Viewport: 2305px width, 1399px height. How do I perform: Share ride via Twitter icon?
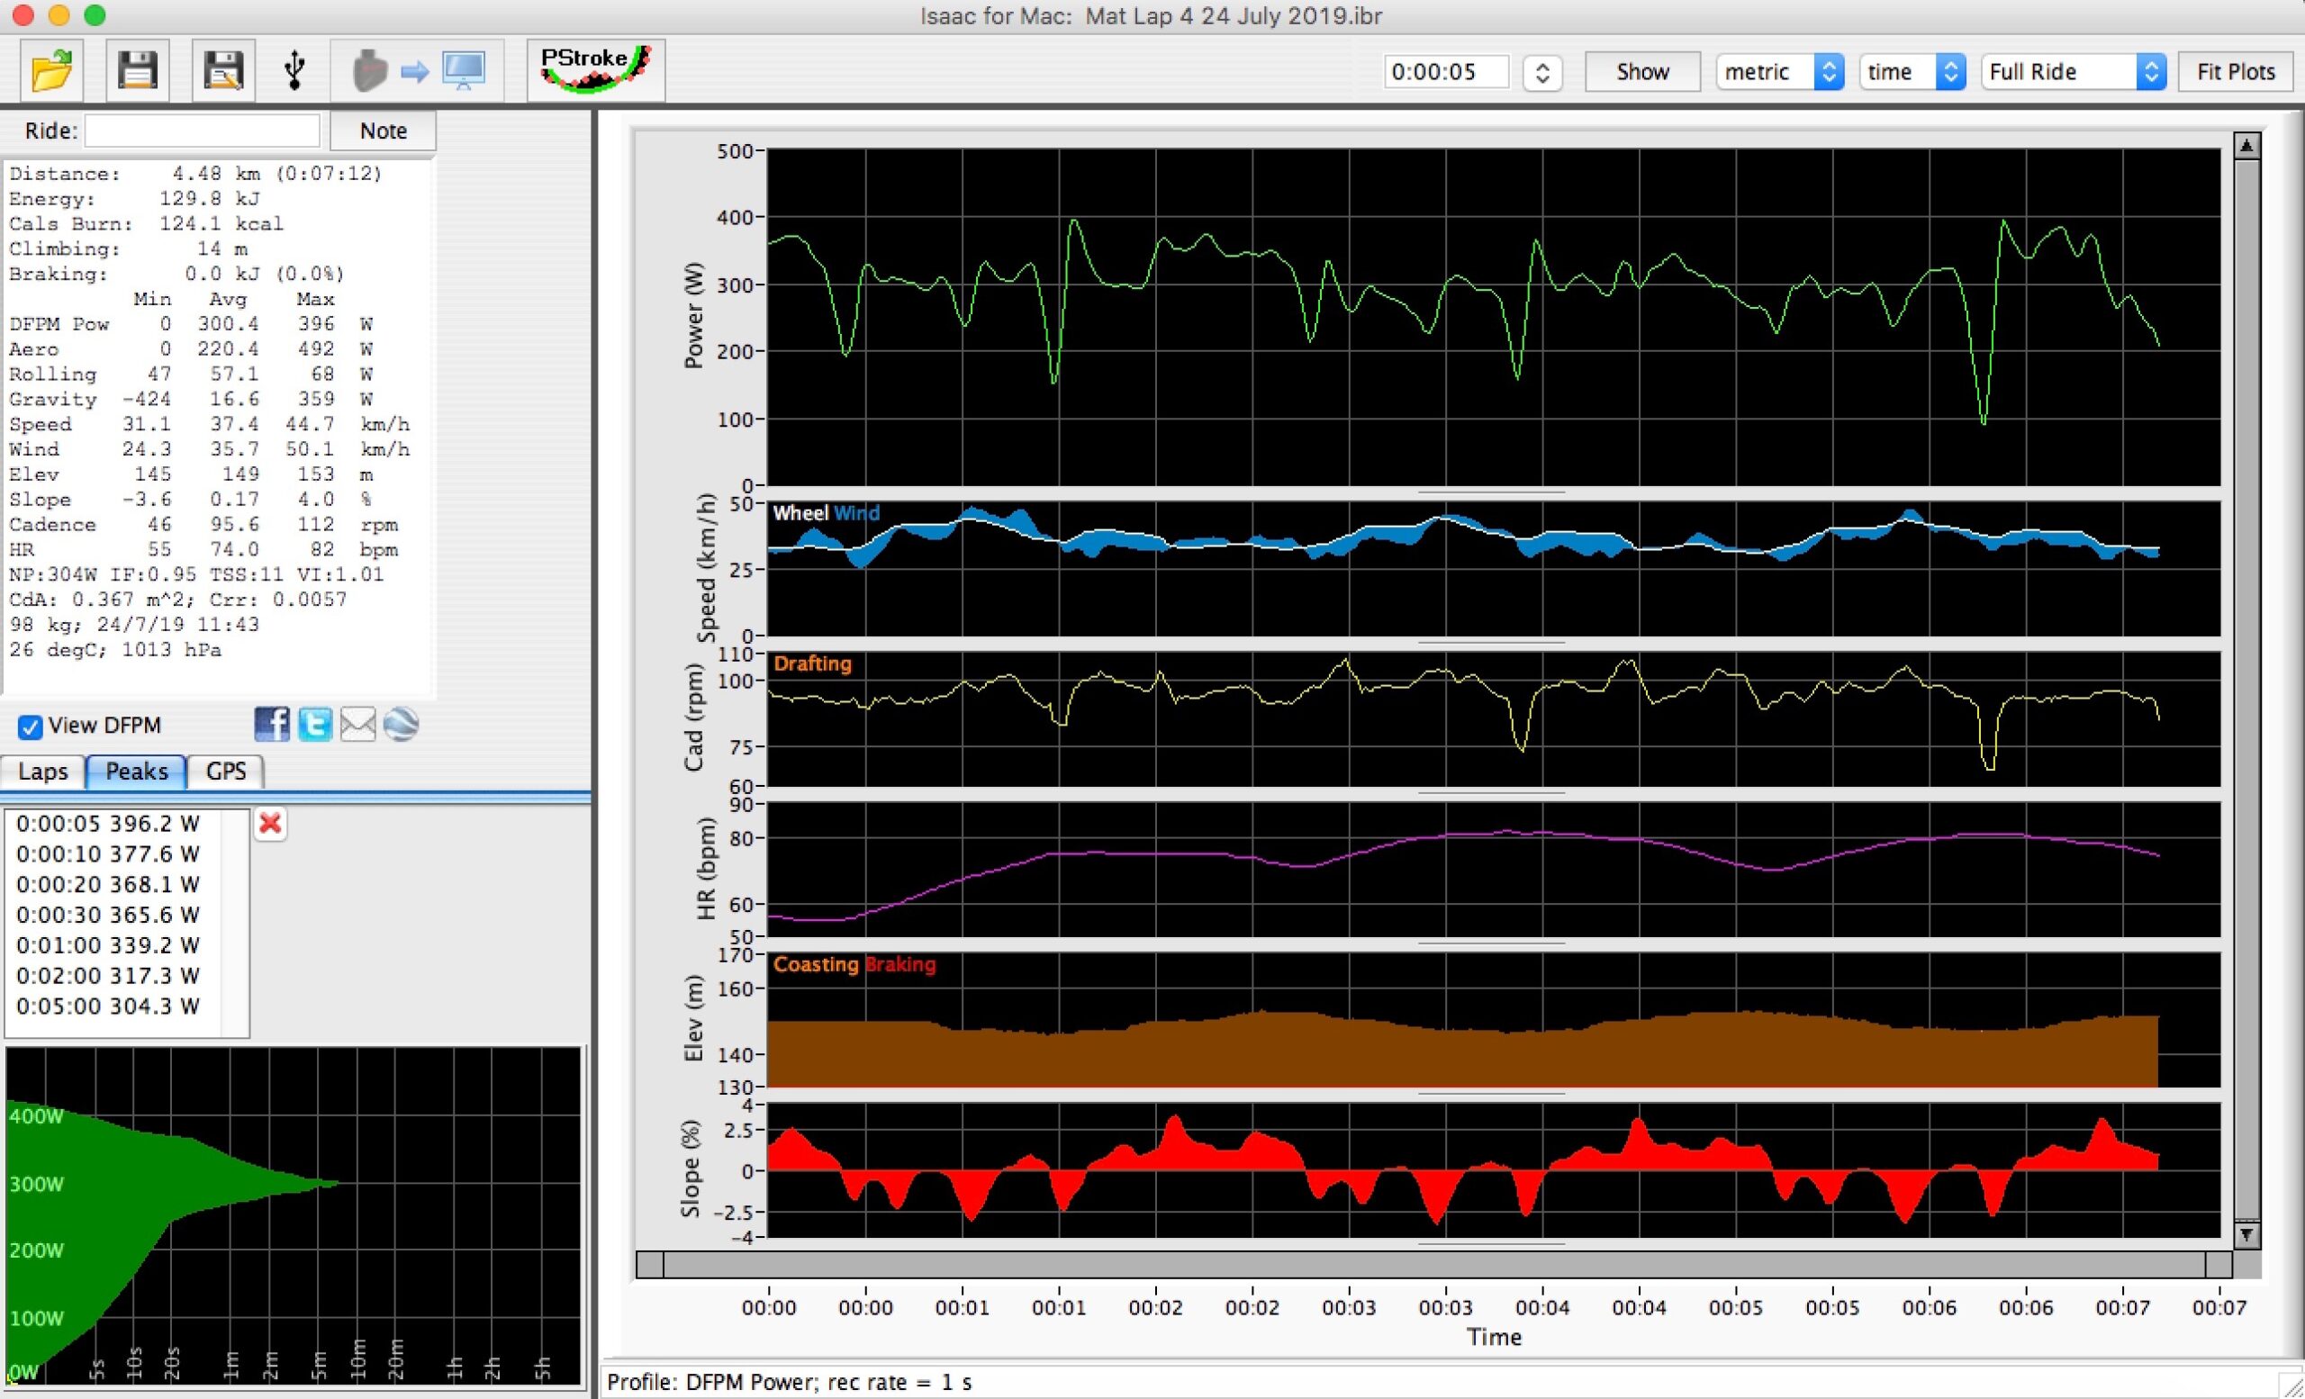315,725
